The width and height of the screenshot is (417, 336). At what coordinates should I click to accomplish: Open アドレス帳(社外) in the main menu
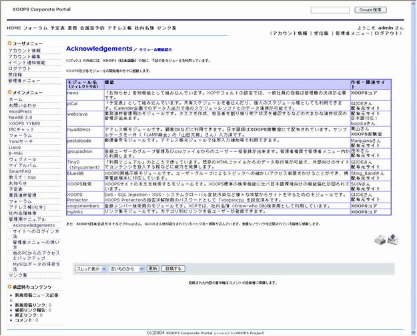[x=27, y=207]
